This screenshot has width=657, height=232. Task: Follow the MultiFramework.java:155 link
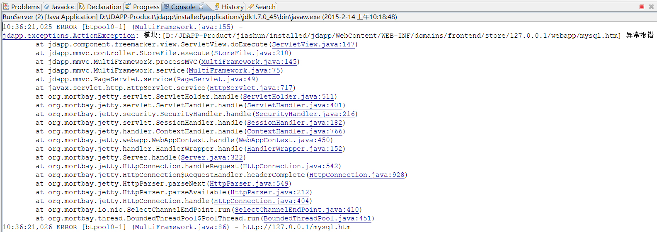coord(183,27)
